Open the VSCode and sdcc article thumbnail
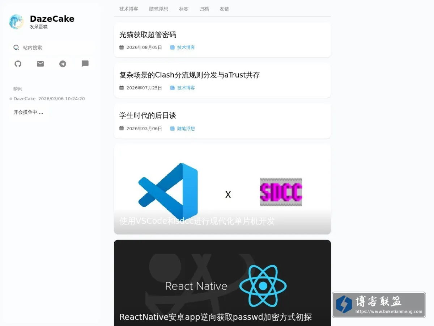434x326 pixels. pos(222,189)
